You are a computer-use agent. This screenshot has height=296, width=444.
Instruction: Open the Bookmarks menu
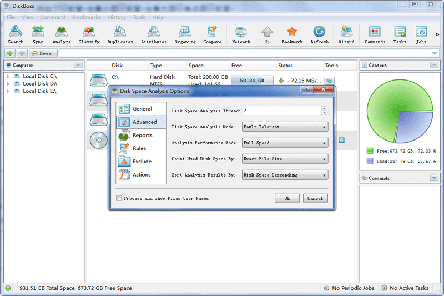pos(87,17)
